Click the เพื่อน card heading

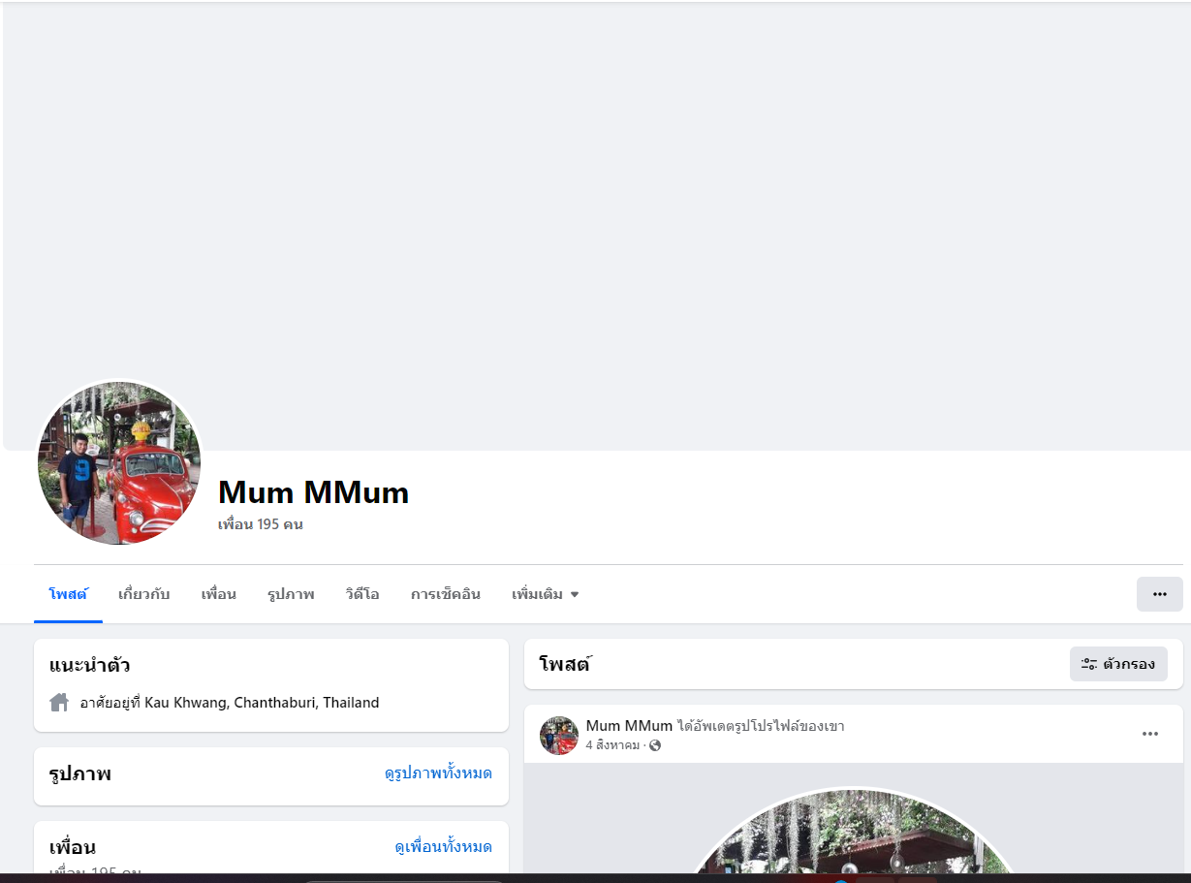[73, 847]
